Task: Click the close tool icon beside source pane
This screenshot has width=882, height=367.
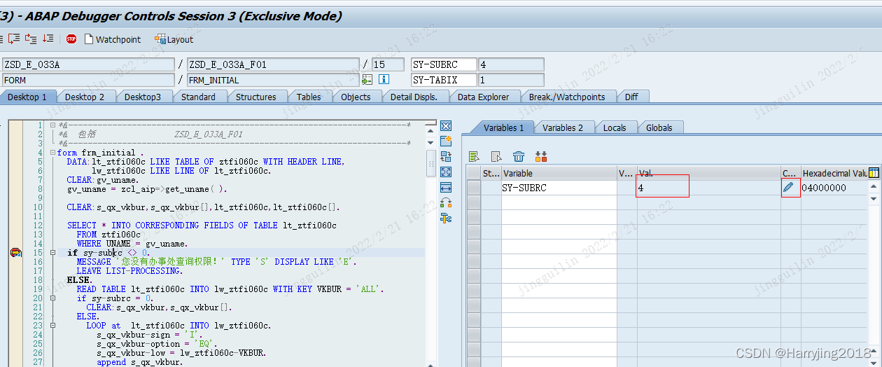Action: (446, 126)
